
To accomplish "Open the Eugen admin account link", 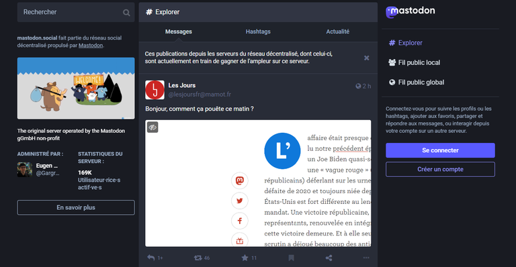I will 48,170.
